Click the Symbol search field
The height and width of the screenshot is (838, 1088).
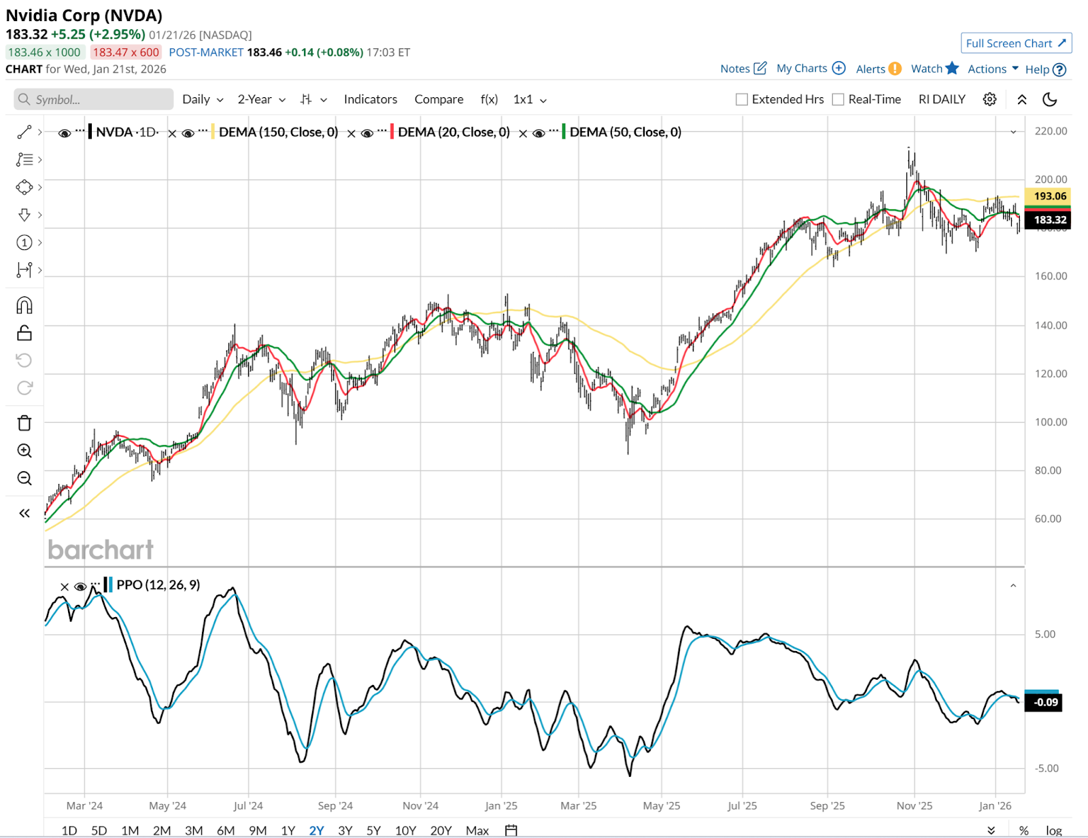pos(94,99)
